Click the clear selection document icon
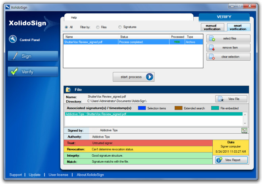262x184 pixels. pos(212,57)
